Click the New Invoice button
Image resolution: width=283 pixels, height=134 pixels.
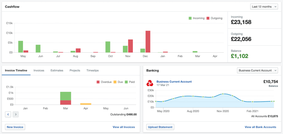click(x=15, y=127)
